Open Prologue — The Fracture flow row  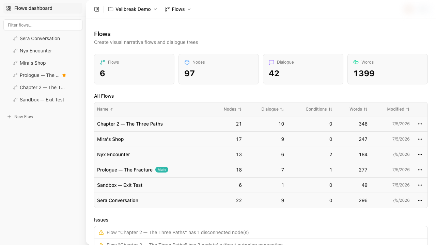tap(261, 170)
